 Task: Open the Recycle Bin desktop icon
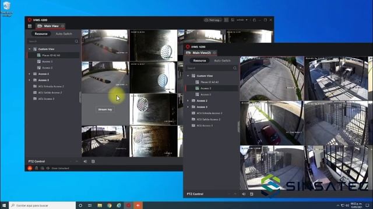(x=6, y=9)
